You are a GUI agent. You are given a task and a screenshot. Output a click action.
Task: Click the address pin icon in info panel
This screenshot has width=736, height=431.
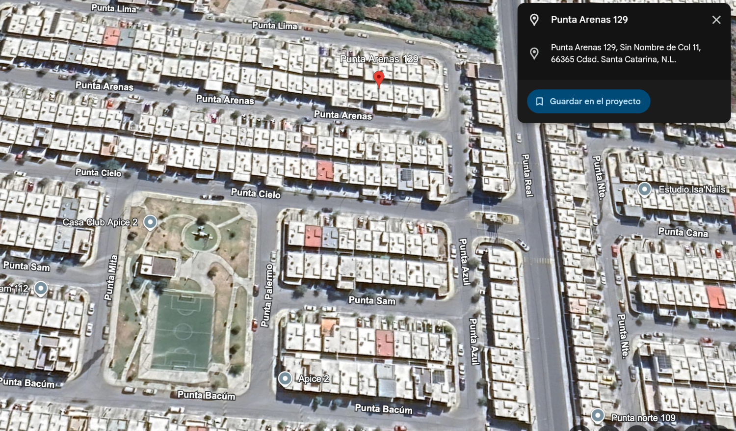[534, 53]
